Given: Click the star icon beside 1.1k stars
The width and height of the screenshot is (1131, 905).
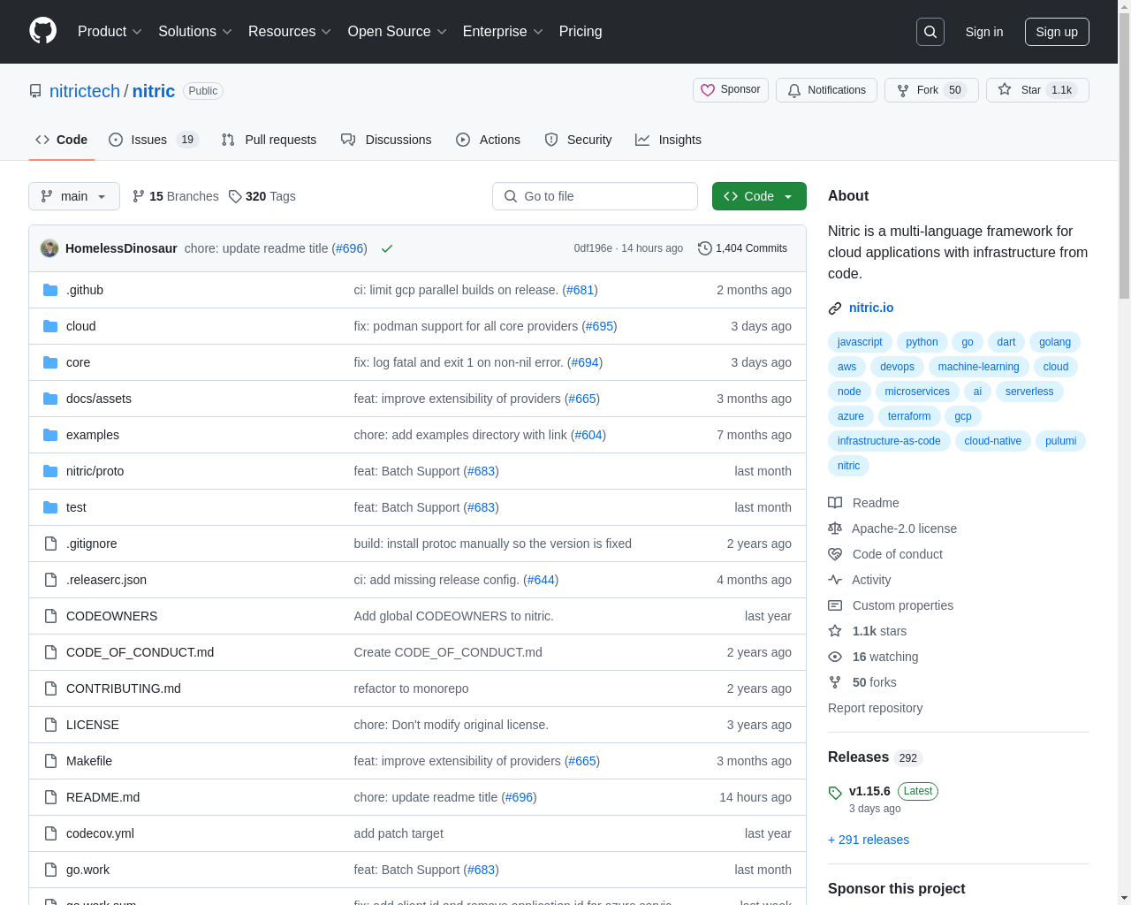Looking at the screenshot, I should click(x=835, y=631).
